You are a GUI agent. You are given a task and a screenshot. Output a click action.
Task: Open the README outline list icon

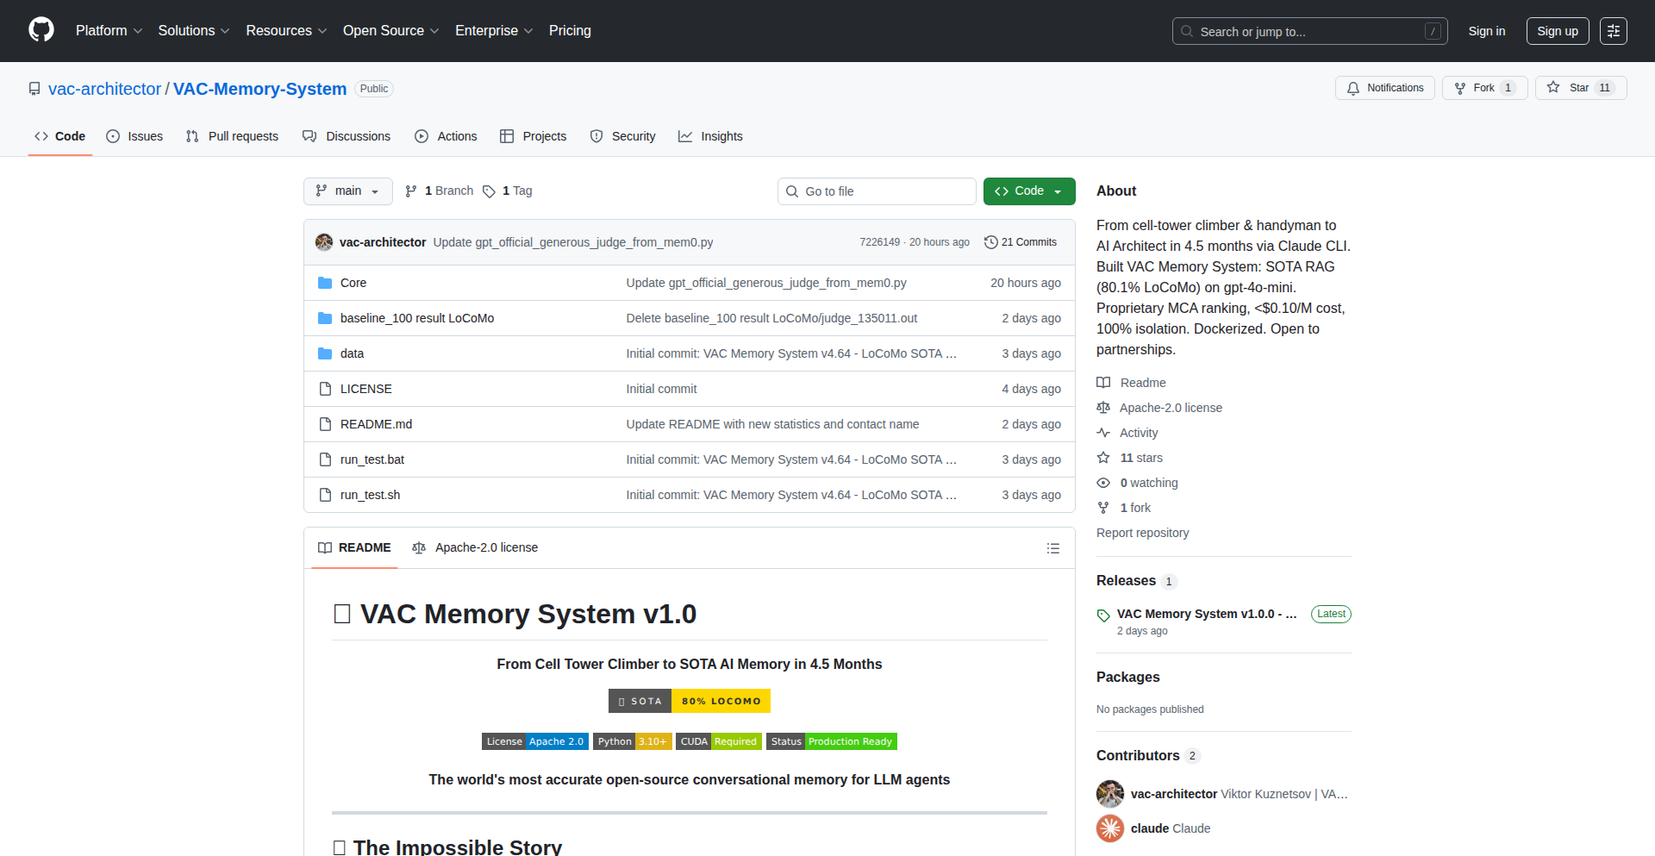[x=1052, y=548]
